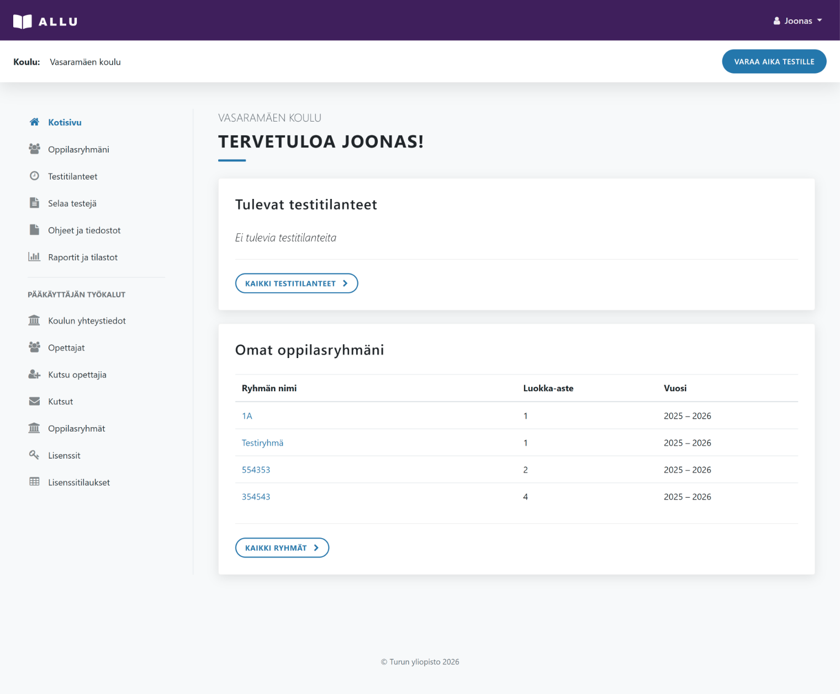
Task: Open Oppilasryhmät admin page
Action: [x=76, y=429]
